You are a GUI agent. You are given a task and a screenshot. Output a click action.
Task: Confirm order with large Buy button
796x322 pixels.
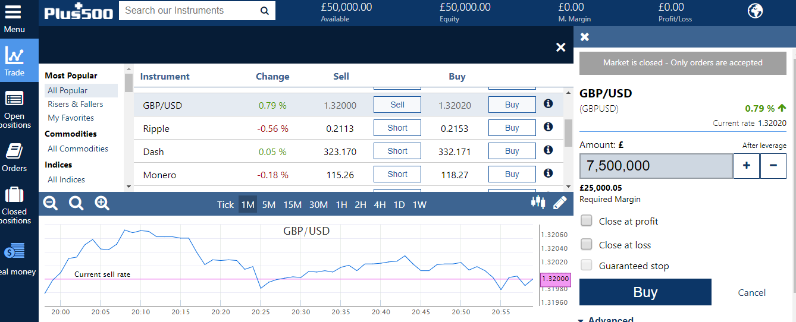(x=645, y=292)
